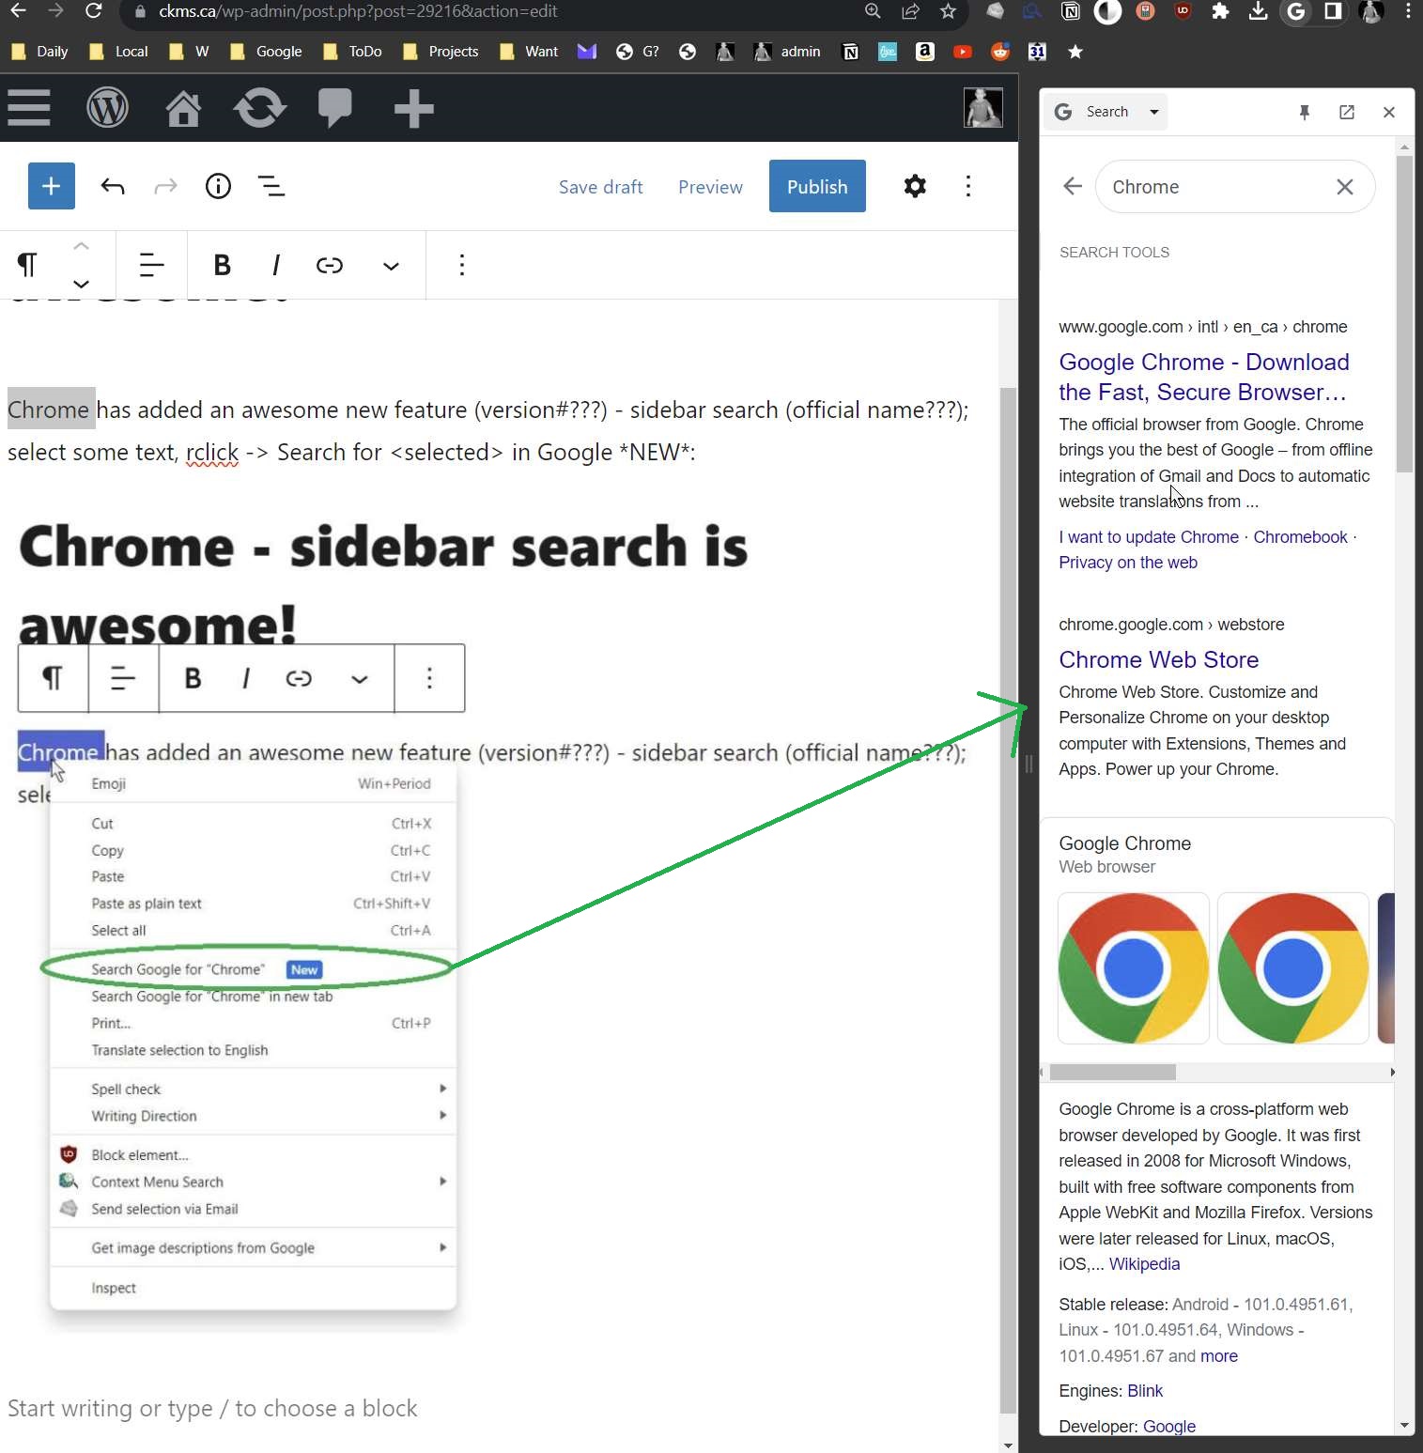Viewport: 1423px width, 1453px height.
Task: Open the editor settings gear
Action: point(914,186)
